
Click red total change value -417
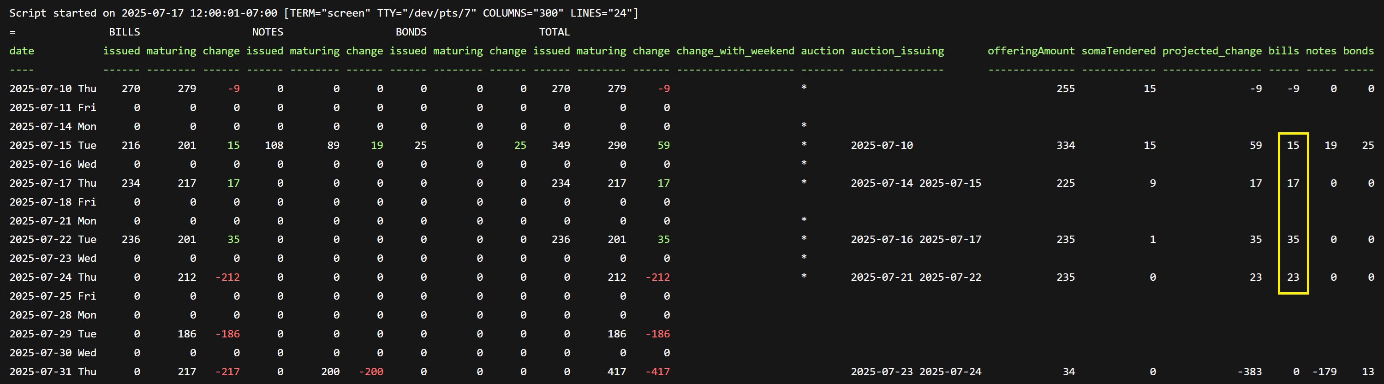657,372
